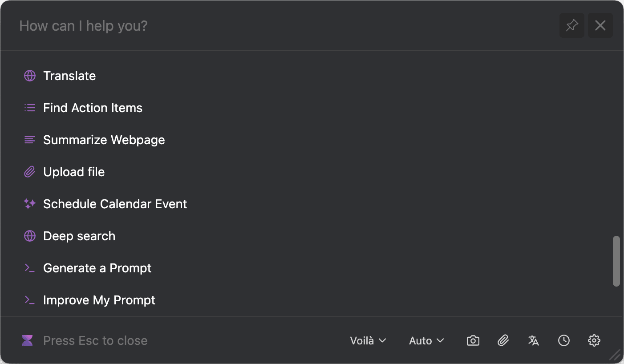Click the list icon beside Find Action Items

pyautogui.click(x=29, y=108)
